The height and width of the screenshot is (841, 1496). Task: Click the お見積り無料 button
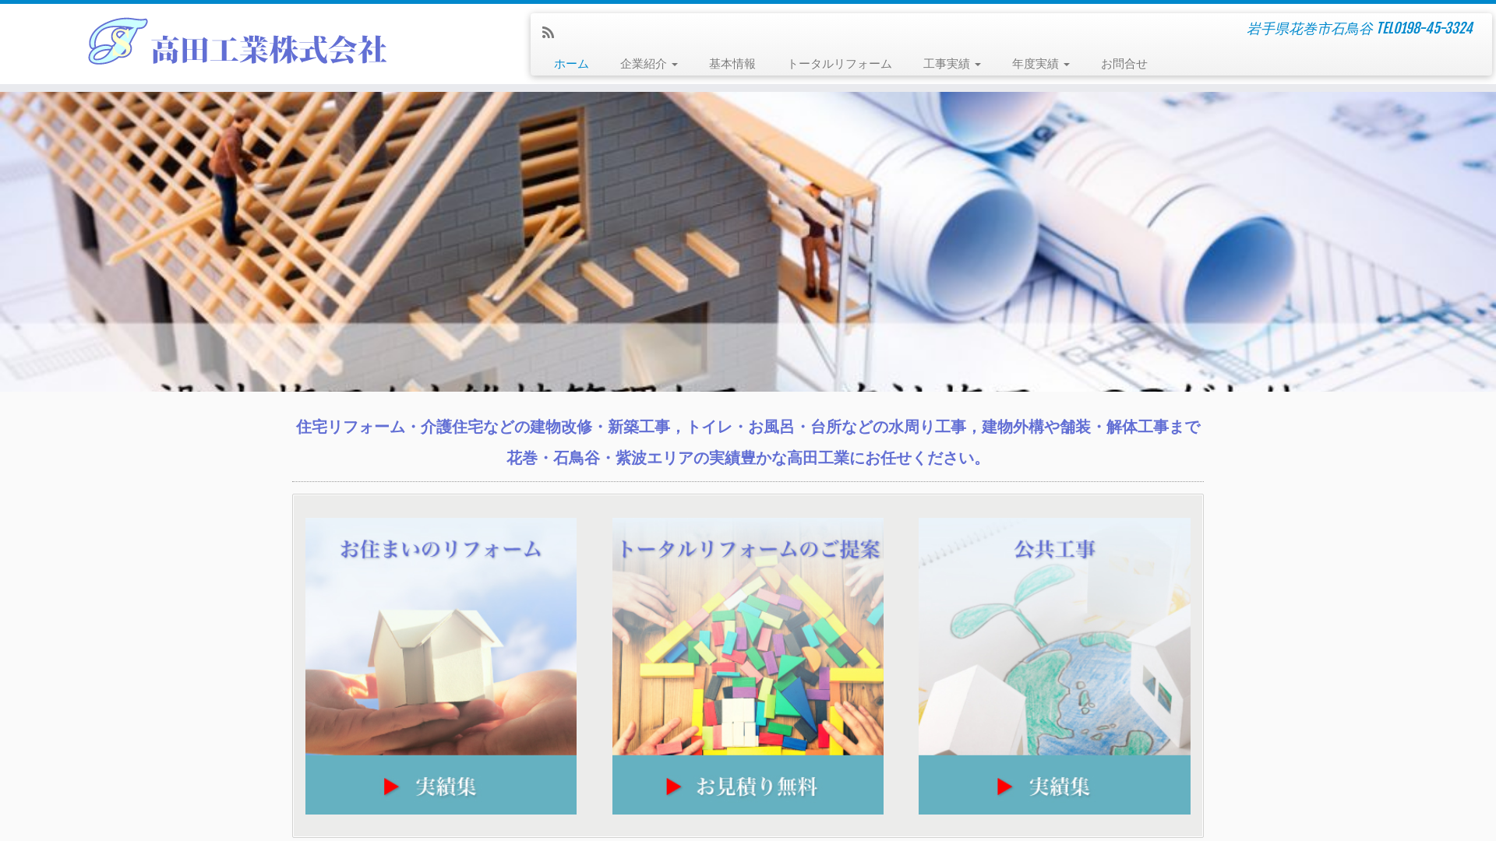(x=748, y=786)
